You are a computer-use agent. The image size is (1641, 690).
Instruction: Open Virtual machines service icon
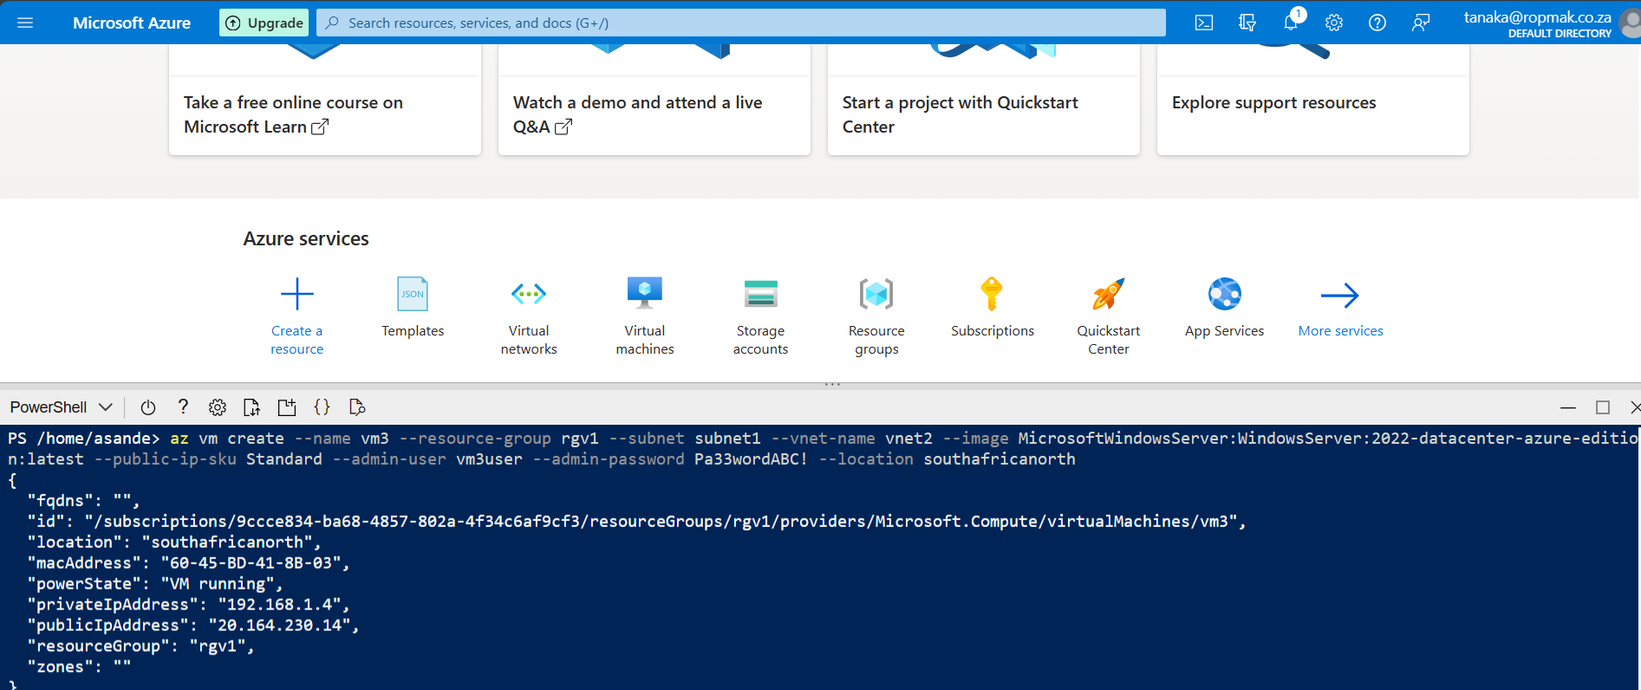coord(645,294)
